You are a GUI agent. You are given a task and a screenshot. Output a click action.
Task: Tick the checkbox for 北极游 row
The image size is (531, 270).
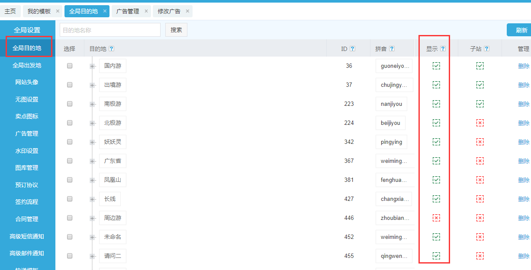[x=70, y=123]
